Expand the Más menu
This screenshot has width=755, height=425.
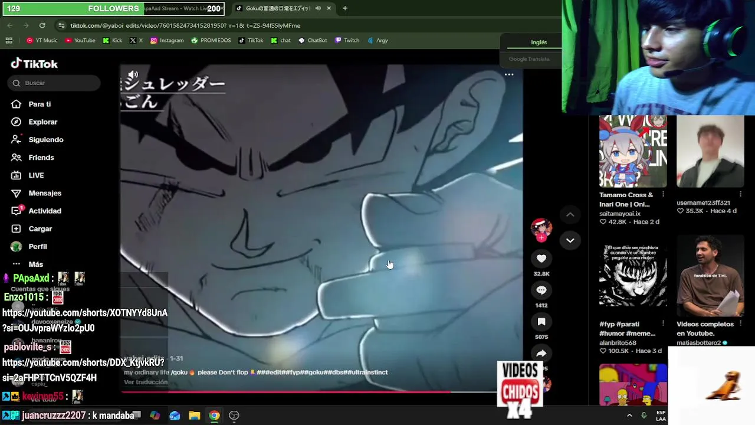tap(35, 264)
